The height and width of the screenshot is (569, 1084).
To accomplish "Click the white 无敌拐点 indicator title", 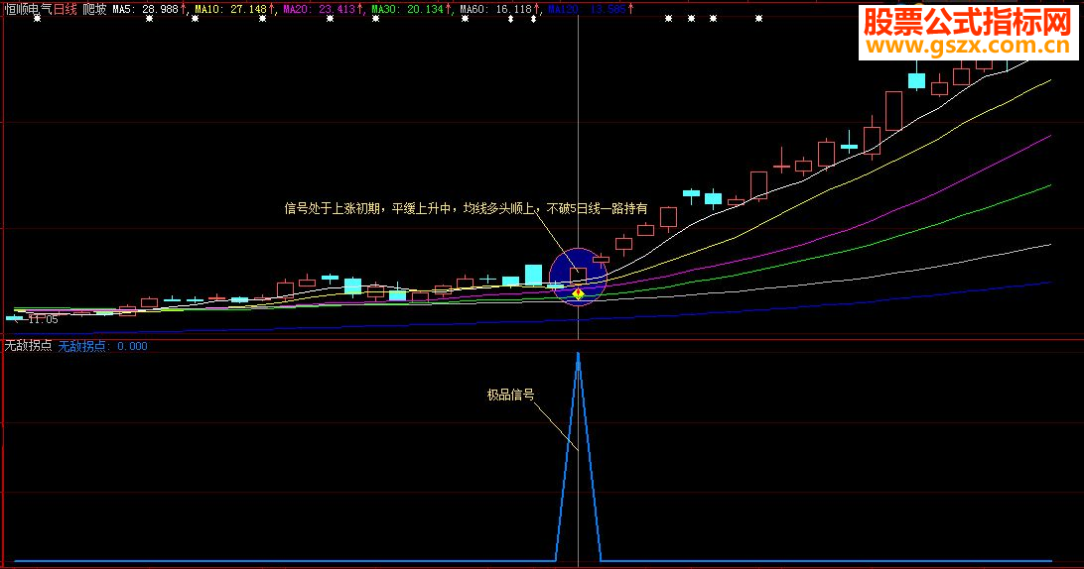I will click(x=29, y=346).
